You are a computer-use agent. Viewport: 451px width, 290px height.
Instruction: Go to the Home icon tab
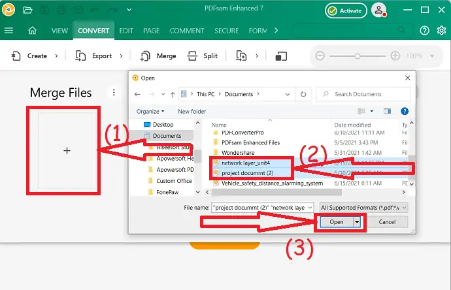pos(32,31)
